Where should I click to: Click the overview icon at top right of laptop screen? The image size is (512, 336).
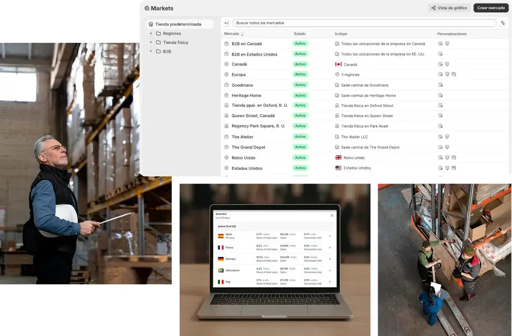pyautogui.click(x=332, y=215)
